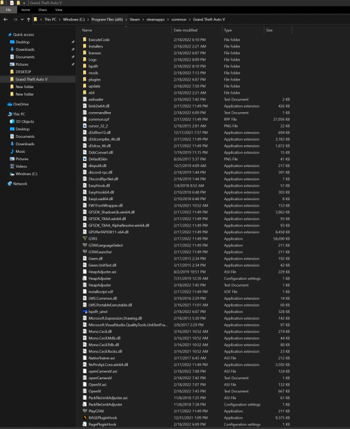Select This PC in navigation pane
This screenshot has height=429, width=350.
[19, 114]
